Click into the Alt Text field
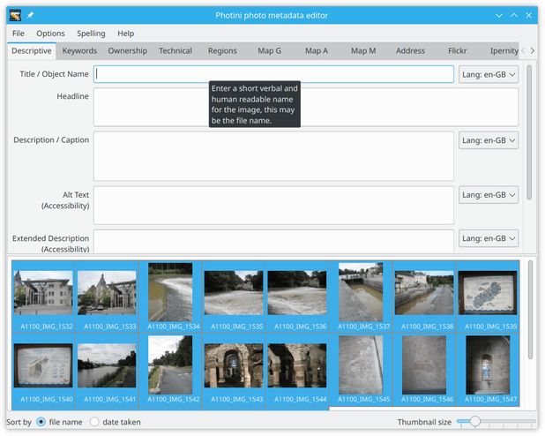The height and width of the screenshot is (436, 545). [x=273, y=206]
